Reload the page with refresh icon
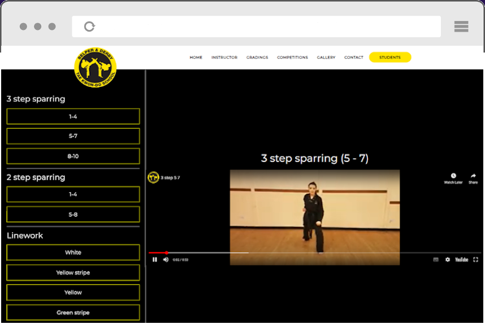The image size is (485, 323). click(89, 27)
